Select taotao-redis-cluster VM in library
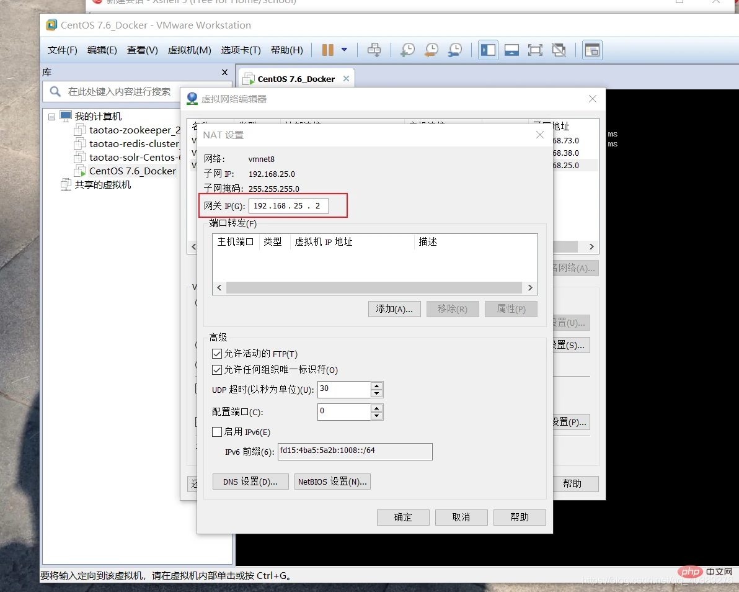This screenshot has width=739, height=592. click(x=134, y=144)
